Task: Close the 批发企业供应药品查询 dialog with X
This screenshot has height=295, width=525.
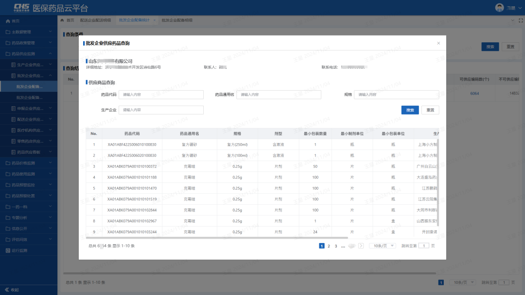Action: click(438, 43)
